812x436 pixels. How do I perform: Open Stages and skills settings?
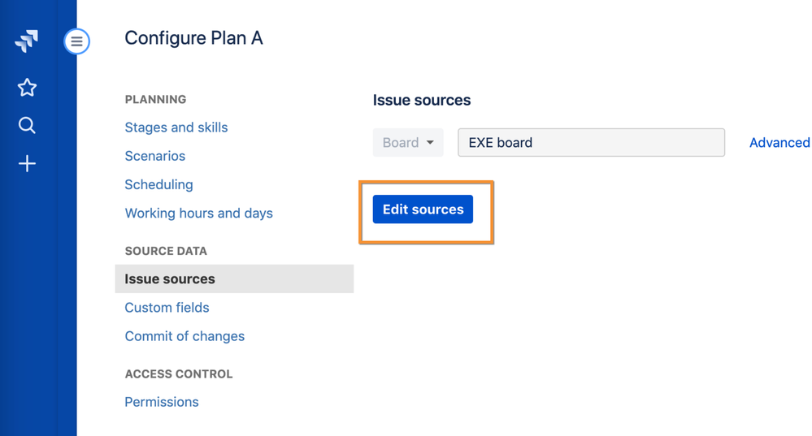pyautogui.click(x=176, y=127)
